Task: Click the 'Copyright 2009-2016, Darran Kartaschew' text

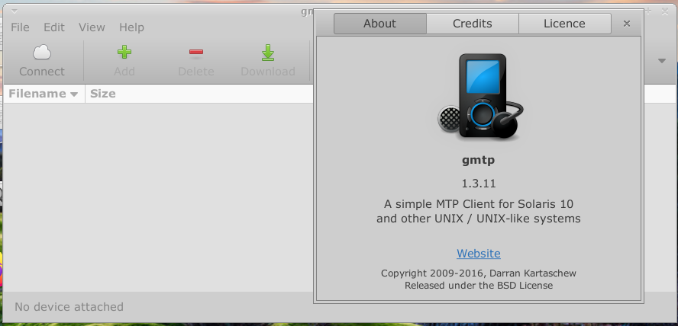Action: click(x=479, y=273)
